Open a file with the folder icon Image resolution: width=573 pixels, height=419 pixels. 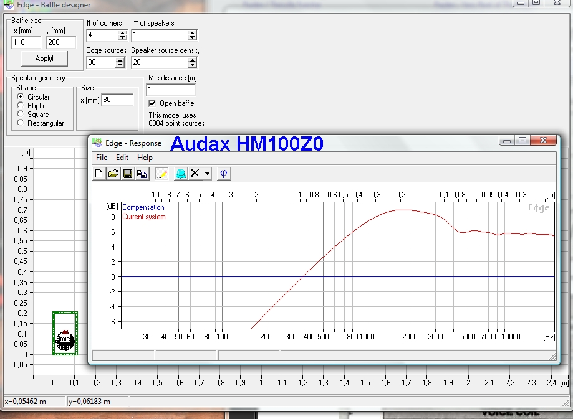coord(113,174)
